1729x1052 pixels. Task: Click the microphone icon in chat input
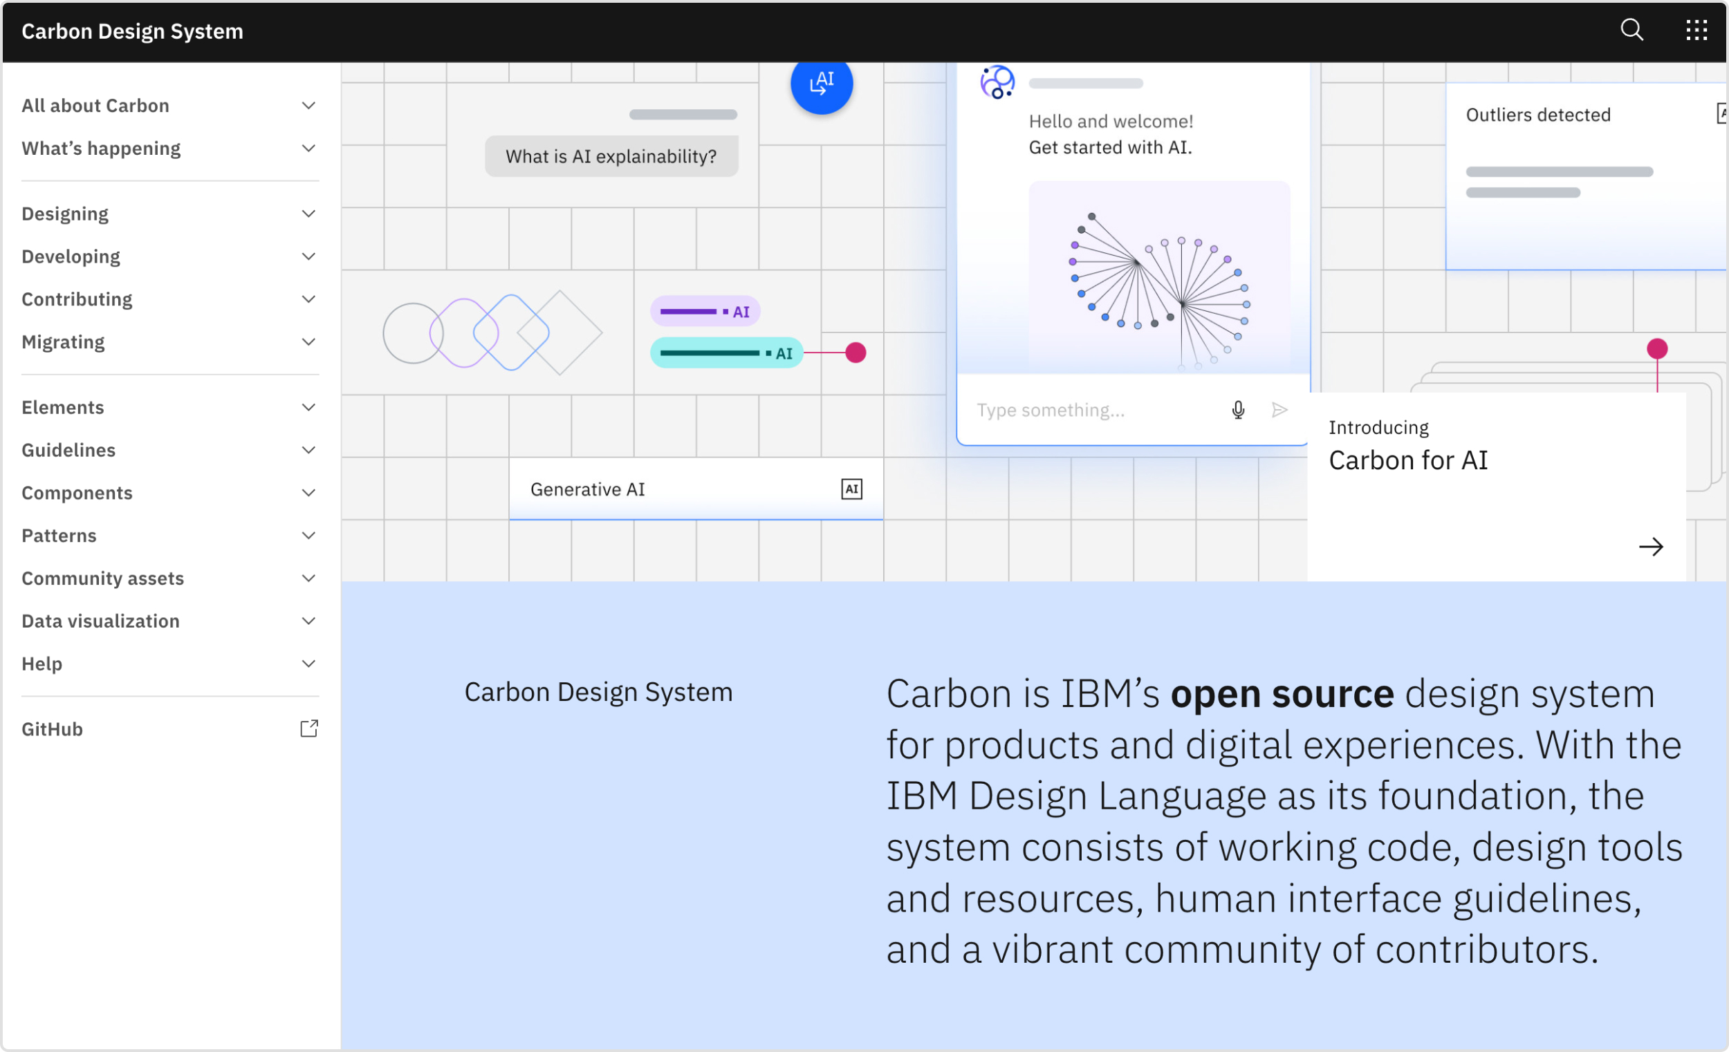click(x=1238, y=411)
